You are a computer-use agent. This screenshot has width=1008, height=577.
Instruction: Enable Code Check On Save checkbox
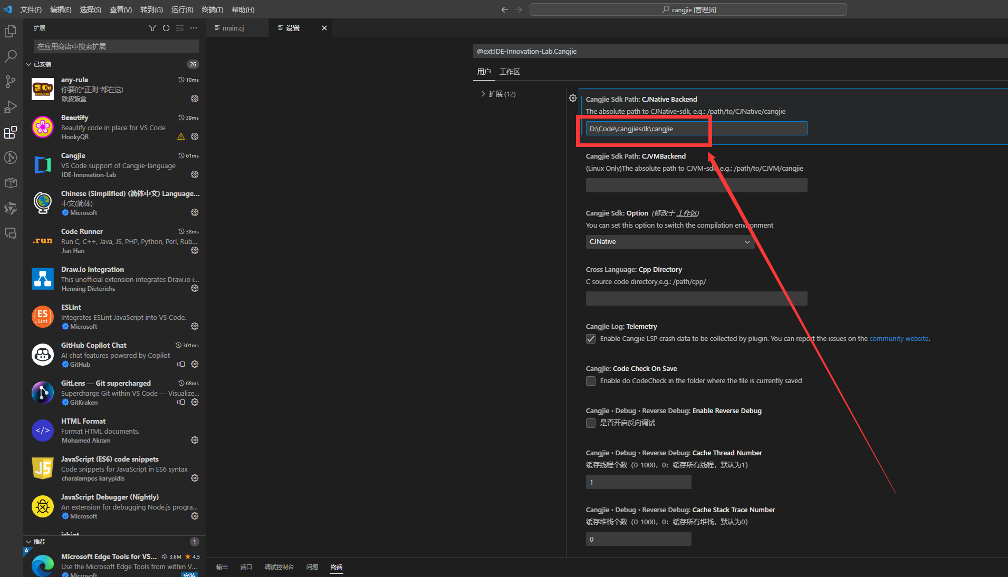(591, 381)
